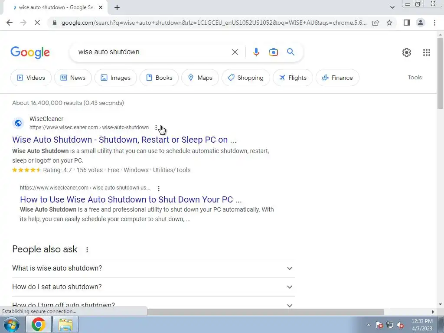Submit search with magnifier icon

(291, 52)
